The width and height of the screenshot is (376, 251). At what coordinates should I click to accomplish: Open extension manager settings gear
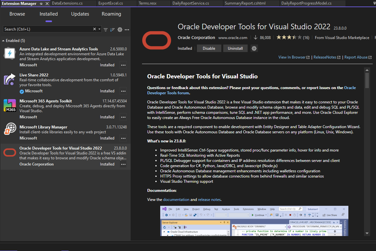(120, 29)
